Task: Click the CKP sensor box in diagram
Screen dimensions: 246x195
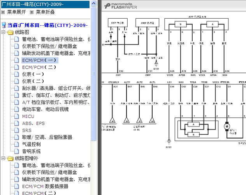Action: (118, 23)
